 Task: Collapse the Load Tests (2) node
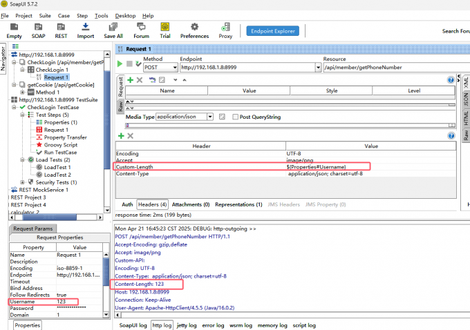pos(23,159)
